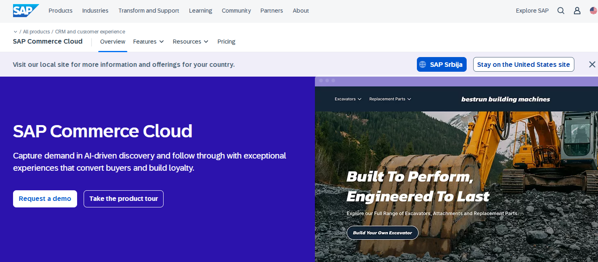This screenshot has width=598, height=262.
Task: Expand the Features dropdown
Action: point(148,42)
